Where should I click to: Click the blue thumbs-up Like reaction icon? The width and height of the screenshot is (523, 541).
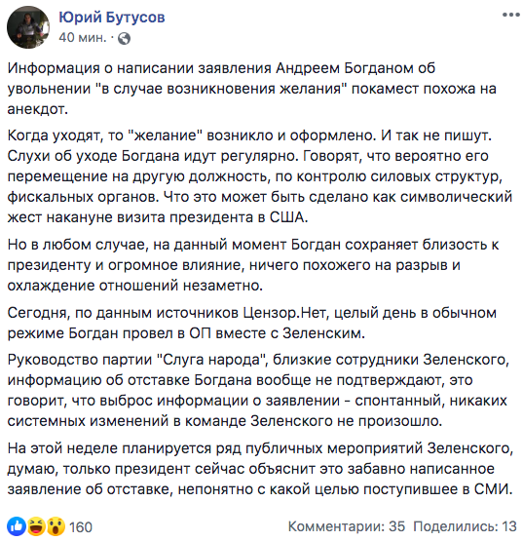pos(17,526)
